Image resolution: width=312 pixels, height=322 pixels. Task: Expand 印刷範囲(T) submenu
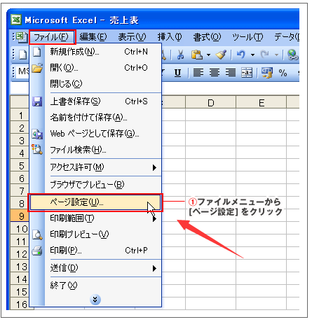pyautogui.click(x=96, y=218)
